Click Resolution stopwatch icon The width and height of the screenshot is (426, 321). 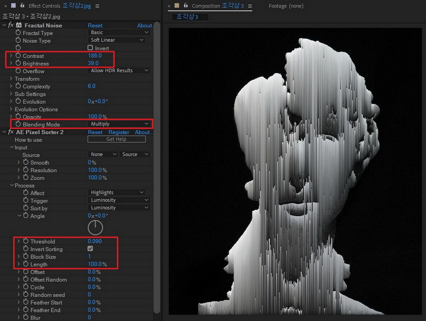click(26, 170)
